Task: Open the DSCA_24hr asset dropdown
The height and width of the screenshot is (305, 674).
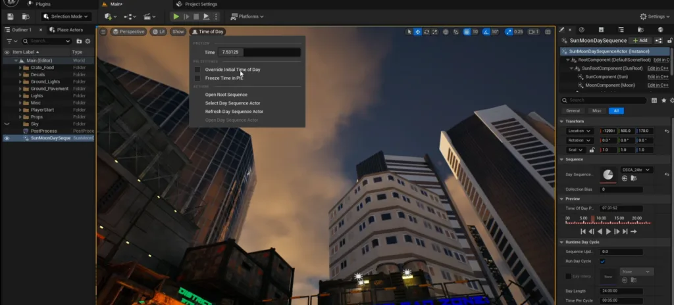Action: tap(636, 170)
